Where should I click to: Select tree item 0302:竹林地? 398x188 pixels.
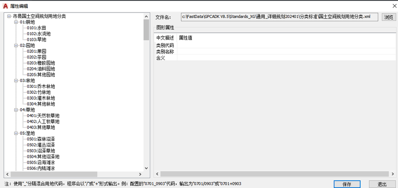click(x=39, y=92)
